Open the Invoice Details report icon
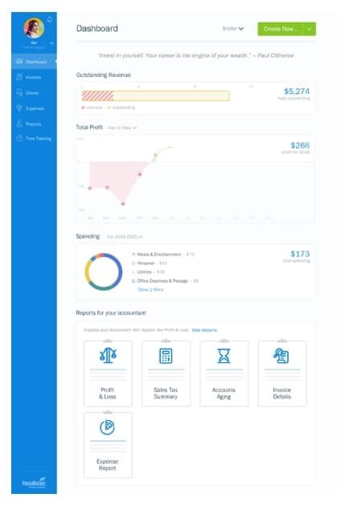The image size is (353, 510). point(281,356)
